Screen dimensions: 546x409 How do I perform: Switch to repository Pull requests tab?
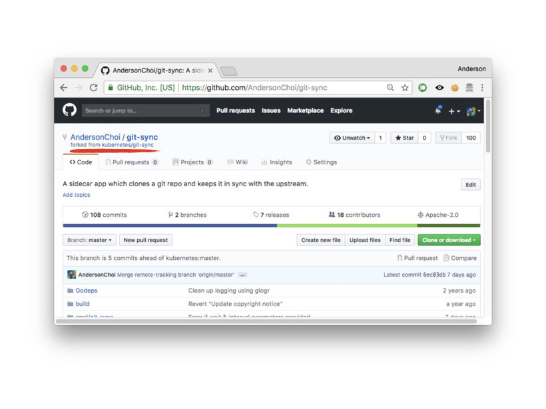[x=132, y=162]
